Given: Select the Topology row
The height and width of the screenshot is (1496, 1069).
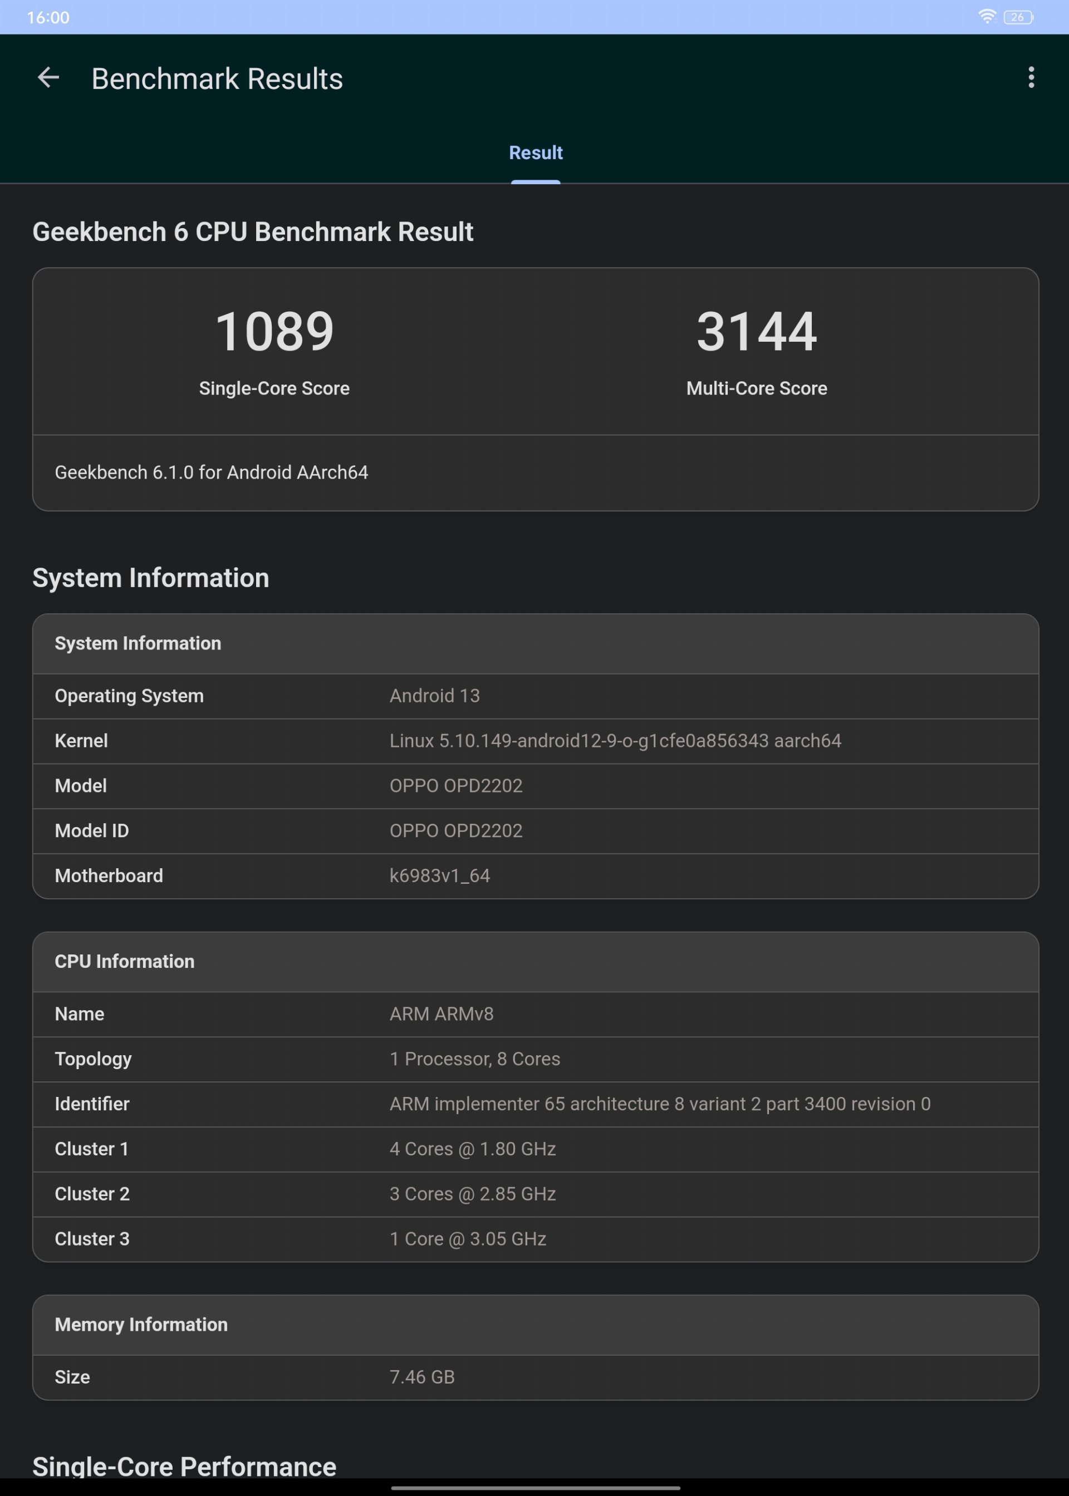Looking at the screenshot, I should coord(536,1059).
